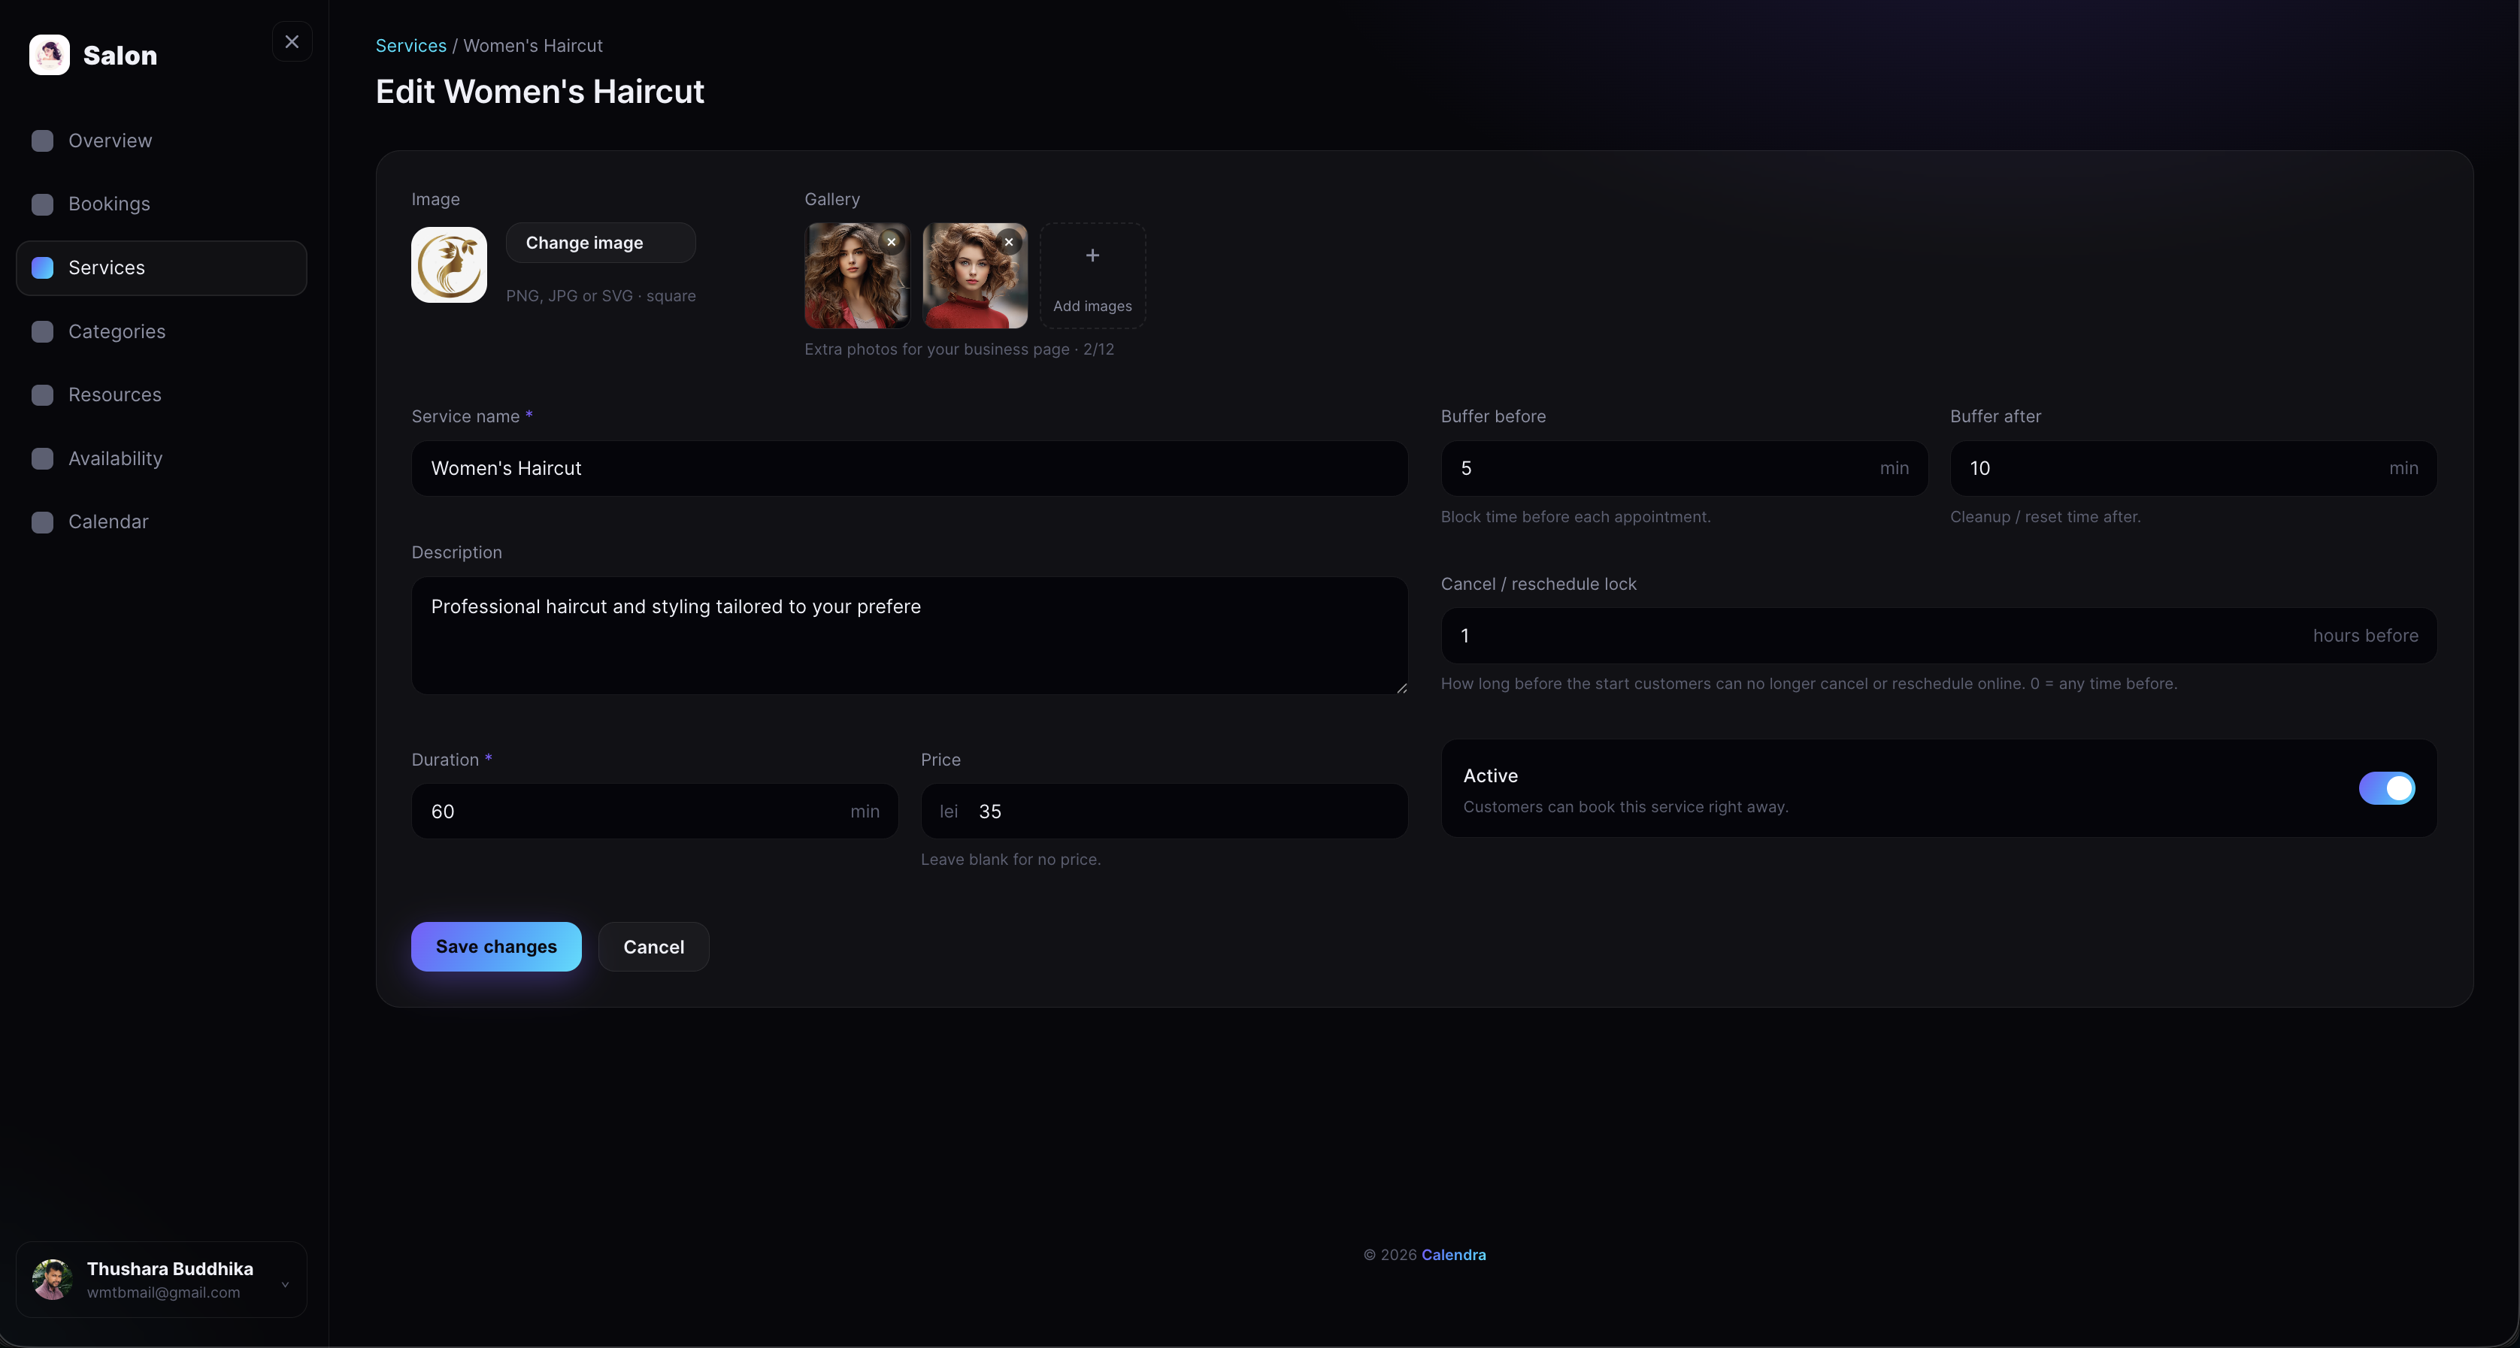Open Categories from the sidebar
Image resolution: width=2520 pixels, height=1348 pixels.
pos(162,331)
